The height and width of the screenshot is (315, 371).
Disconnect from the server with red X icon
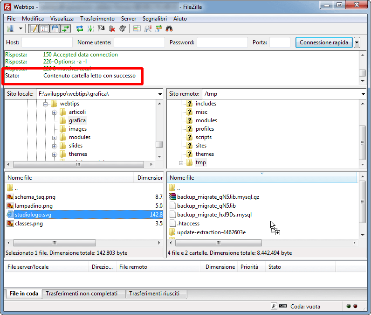point(112,28)
